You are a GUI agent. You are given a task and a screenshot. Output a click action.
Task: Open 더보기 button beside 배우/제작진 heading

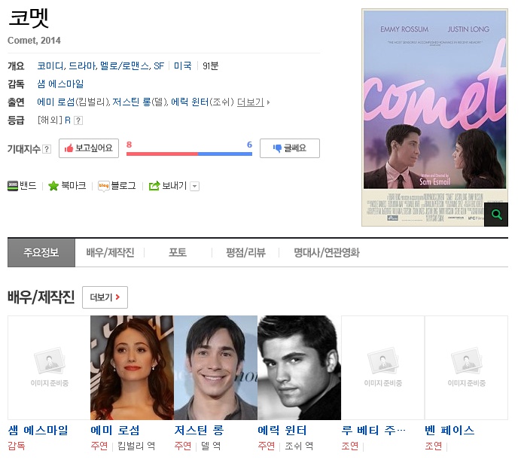point(105,297)
